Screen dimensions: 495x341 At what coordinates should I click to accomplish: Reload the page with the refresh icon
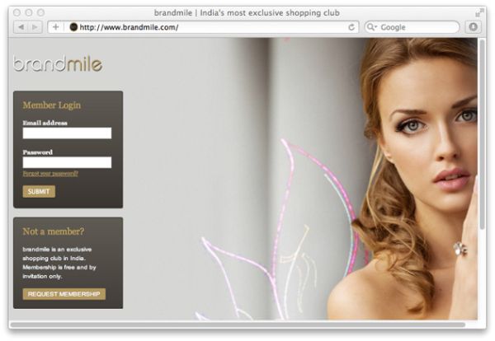tap(351, 27)
